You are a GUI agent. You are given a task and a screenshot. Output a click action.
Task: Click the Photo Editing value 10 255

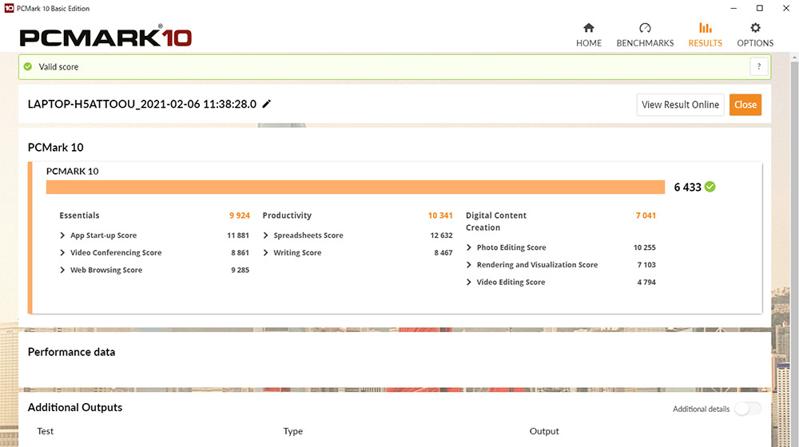pyautogui.click(x=645, y=247)
